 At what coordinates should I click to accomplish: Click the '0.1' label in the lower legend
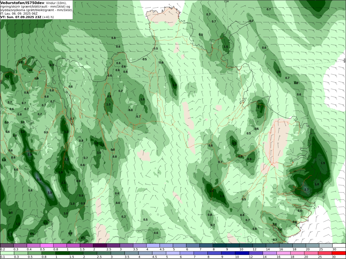point(2,257)
